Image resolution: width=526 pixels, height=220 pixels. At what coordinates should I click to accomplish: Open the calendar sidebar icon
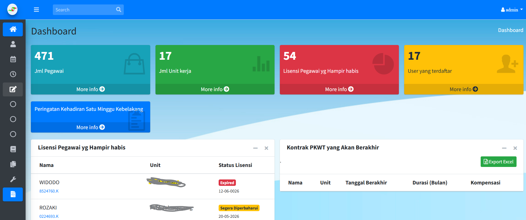coord(13,59)
